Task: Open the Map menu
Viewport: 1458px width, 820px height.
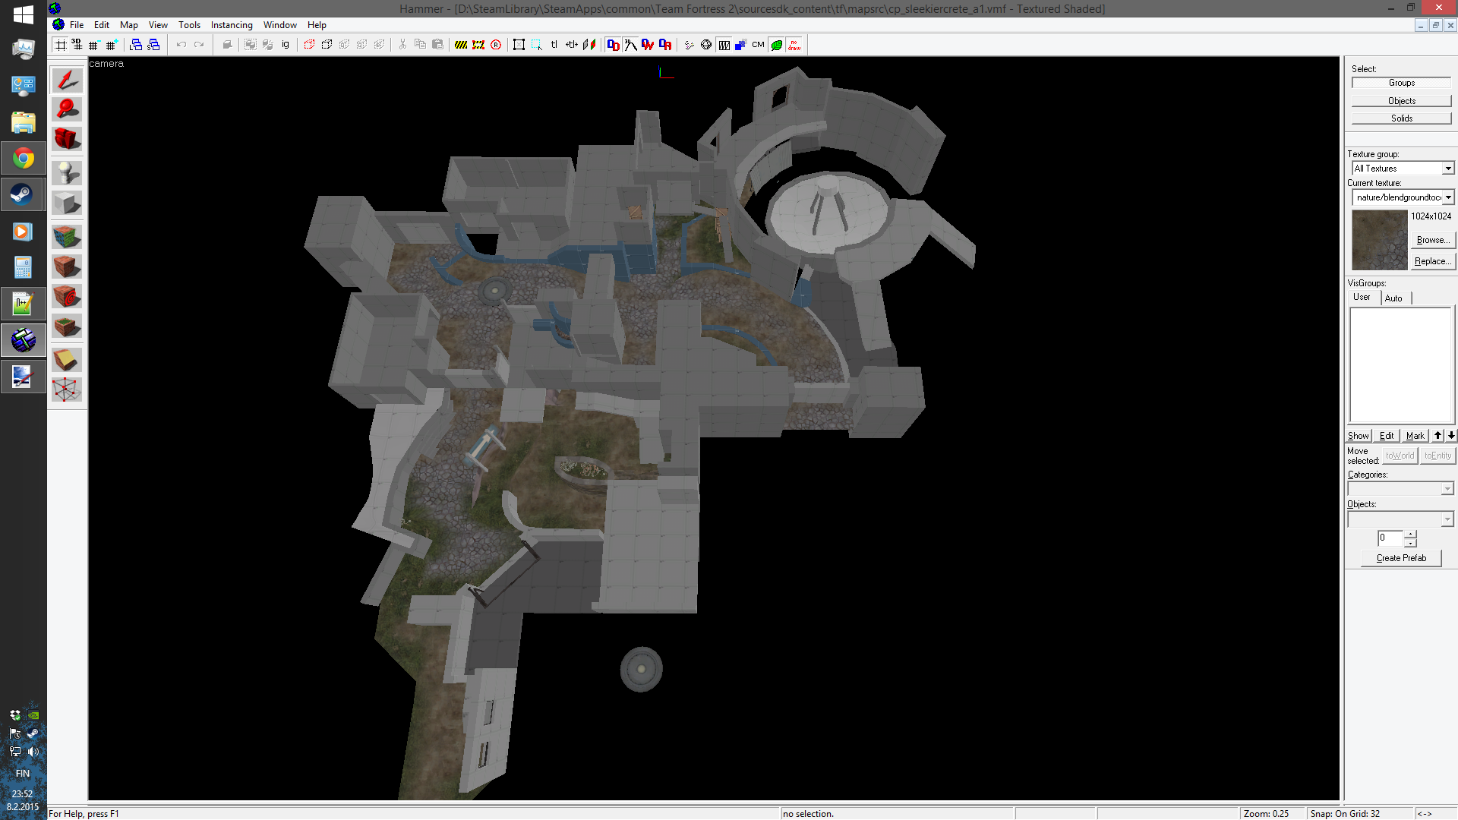Action: (129, 25)
